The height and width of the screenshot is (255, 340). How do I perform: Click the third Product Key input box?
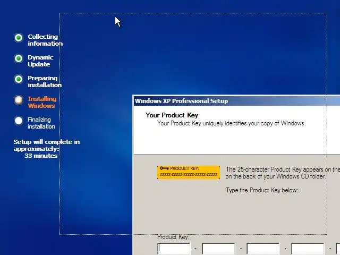coord(263,249)
